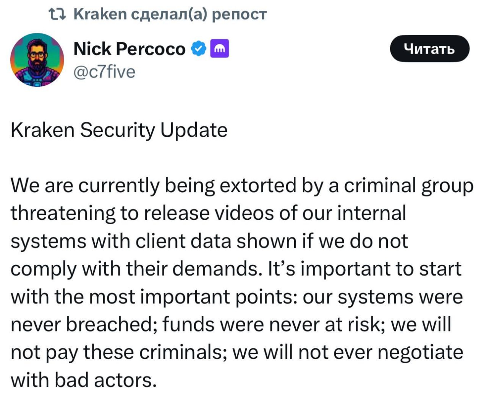489x399 pixels.
Task: Click the blue verified checkmark badge
Action: [x=198, y=49]
